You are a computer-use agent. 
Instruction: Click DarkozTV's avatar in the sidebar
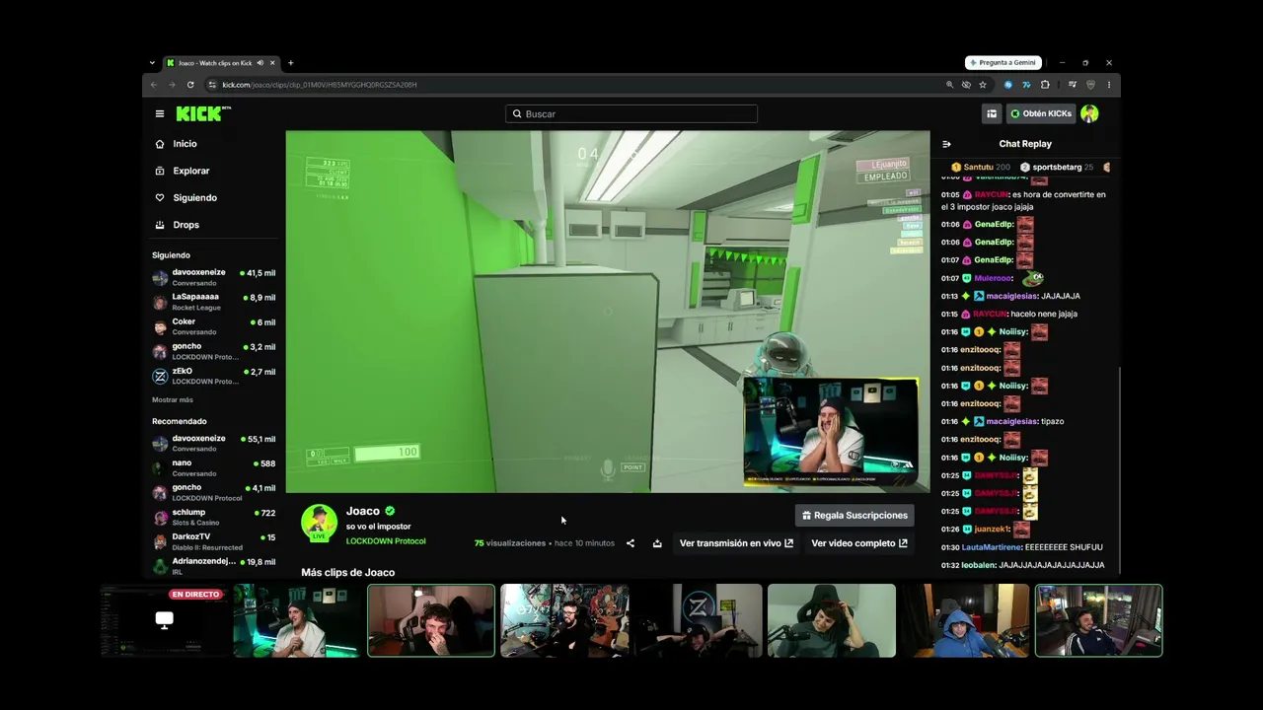click(x=160, y=542)
